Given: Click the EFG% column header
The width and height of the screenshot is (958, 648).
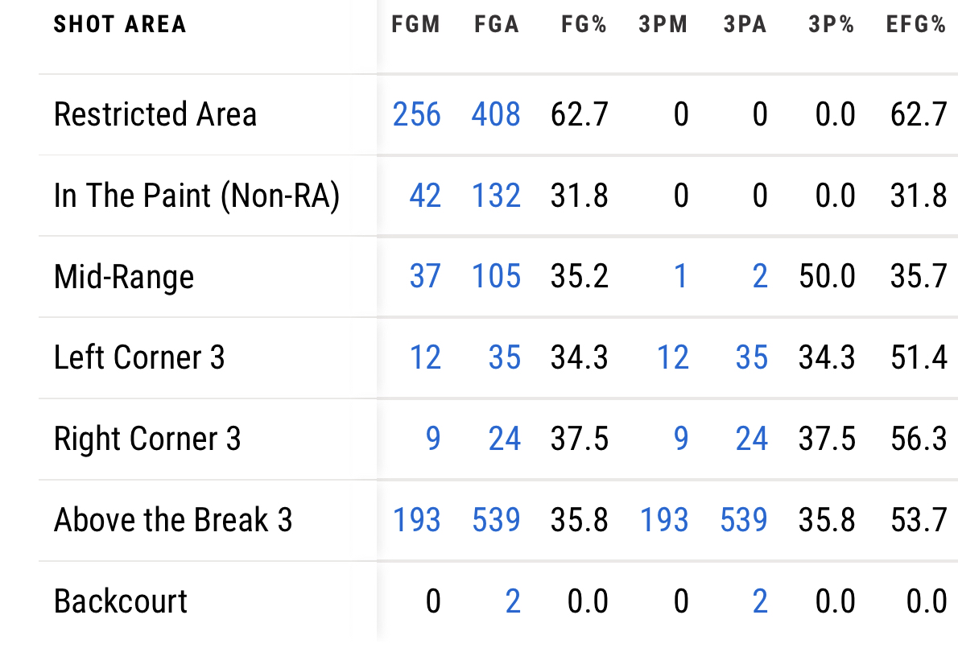Looking at the screenshot, I should click(x=916, y=24).
